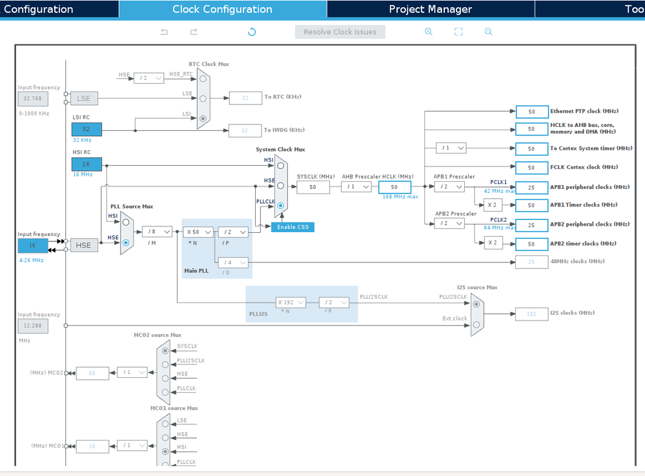Redo the clock configuration change

click(x=192, y=31)
